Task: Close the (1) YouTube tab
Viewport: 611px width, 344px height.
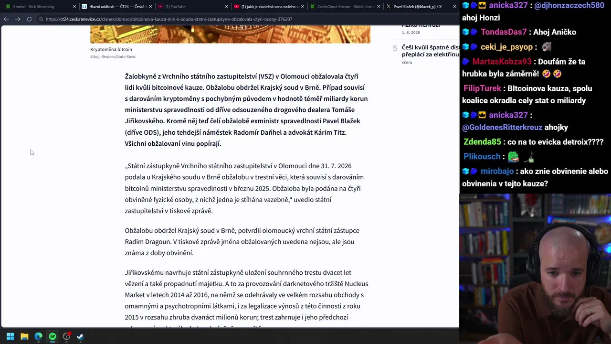Action: tap(227, 7)
